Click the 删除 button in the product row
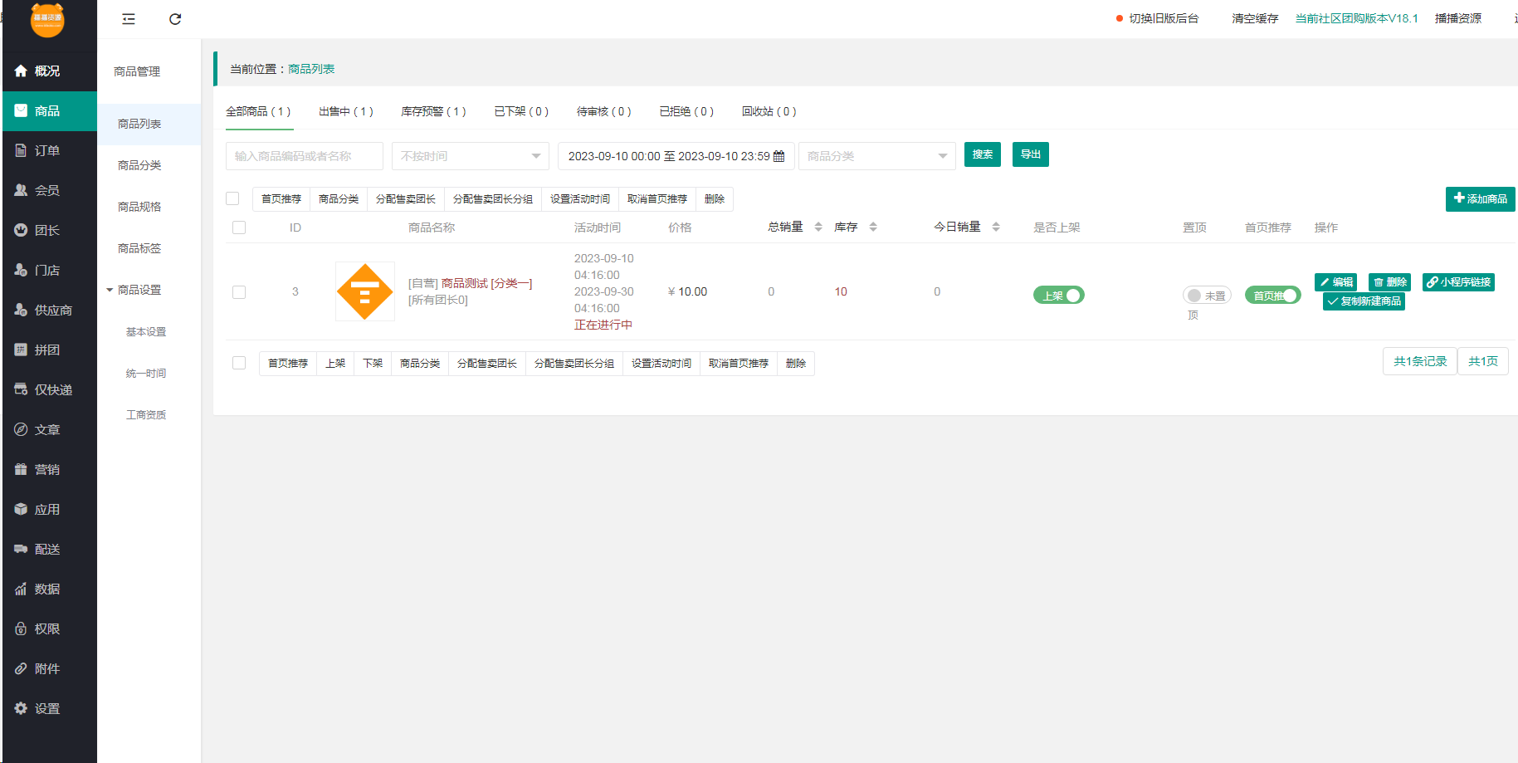 pyautogui.click(x=1390, y=282)
